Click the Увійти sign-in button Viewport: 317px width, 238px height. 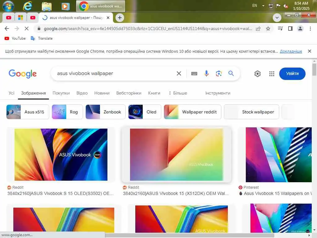point(292,74)
